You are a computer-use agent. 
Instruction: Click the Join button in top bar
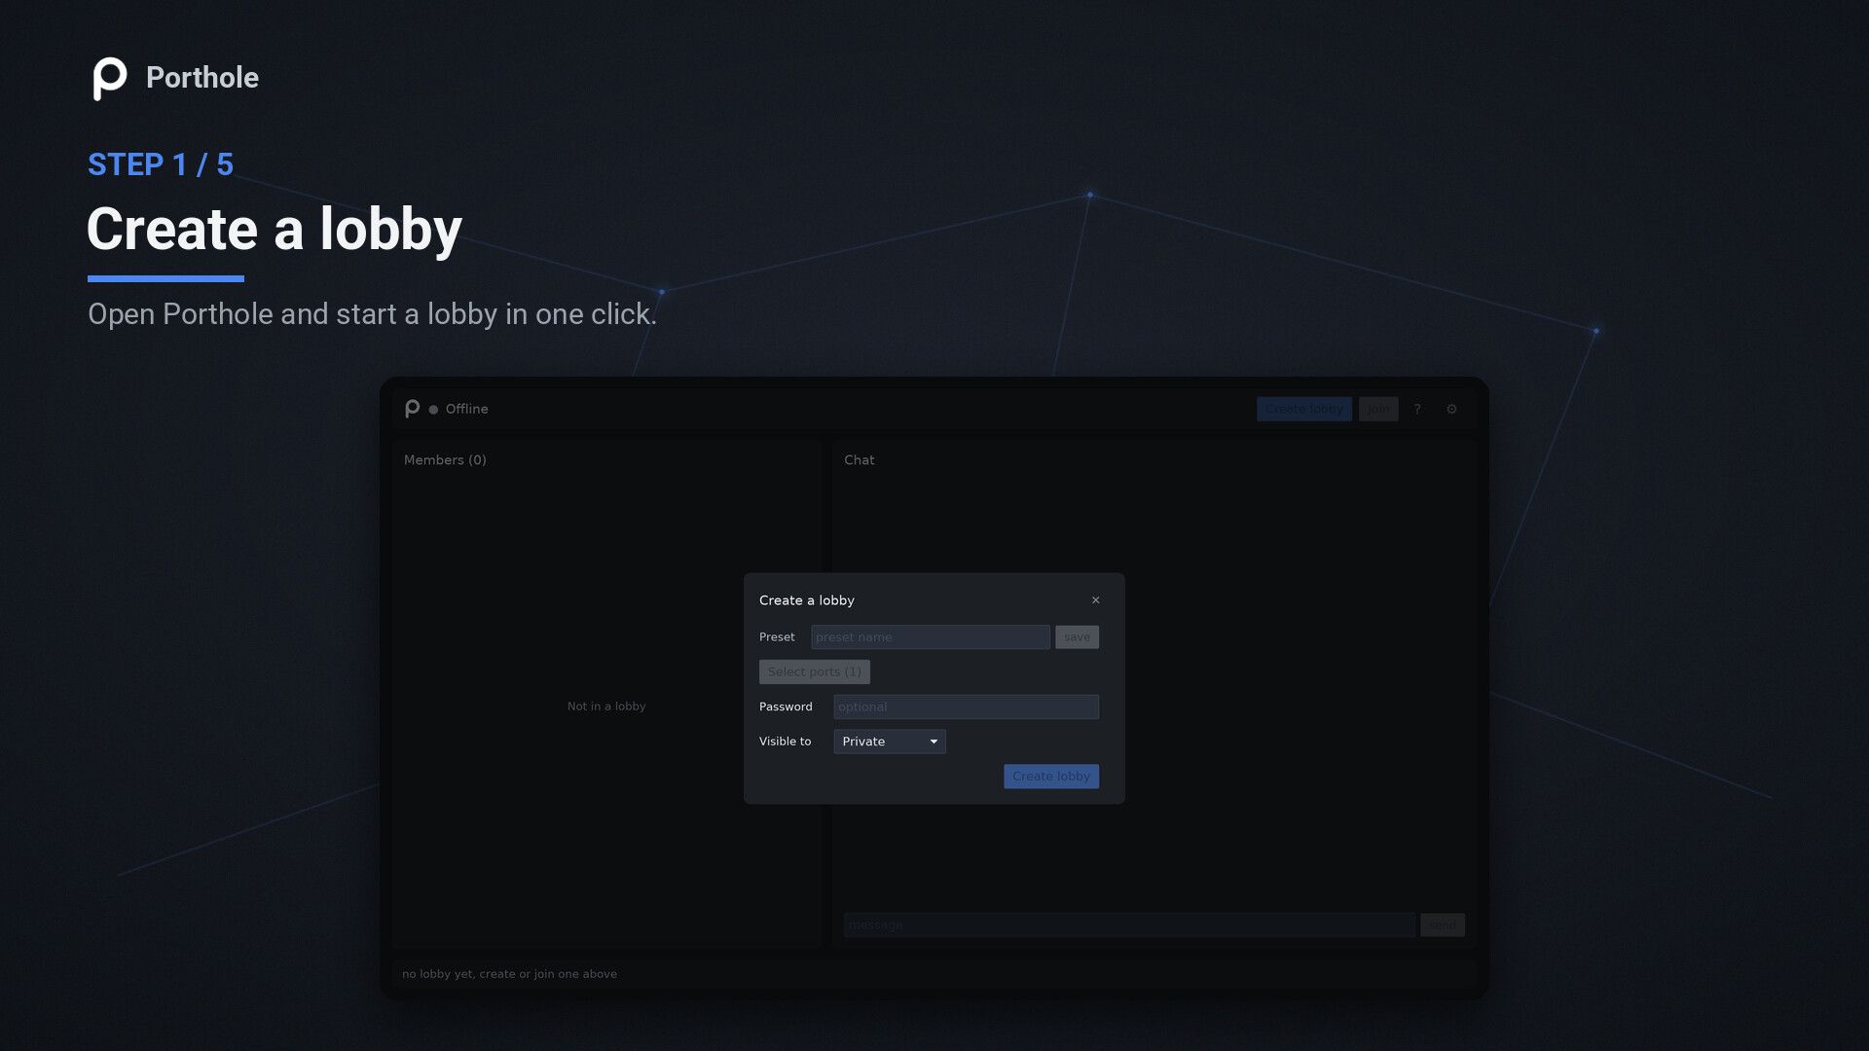click(x=1378, y=410)
